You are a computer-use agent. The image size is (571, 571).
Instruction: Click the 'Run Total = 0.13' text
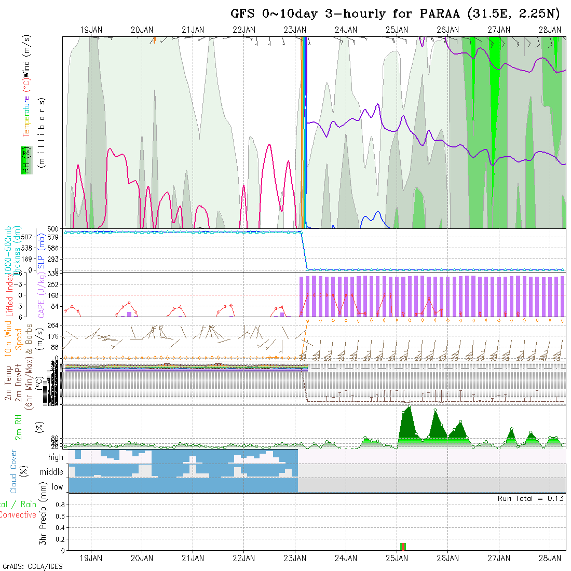point(531,498)
